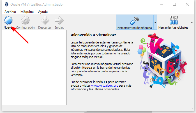The height and width of the screenshot is (113, 196).
Task: Select the Herramientas globales tools button
Action: click(173, 22)
